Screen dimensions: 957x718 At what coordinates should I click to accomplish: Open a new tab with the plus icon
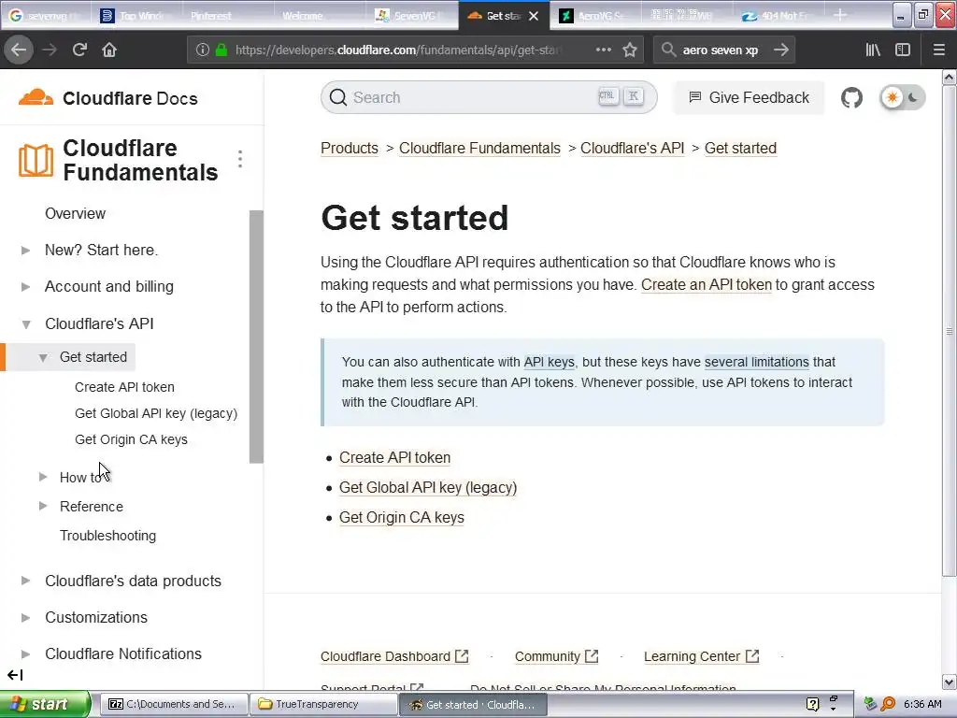(840, 15)
